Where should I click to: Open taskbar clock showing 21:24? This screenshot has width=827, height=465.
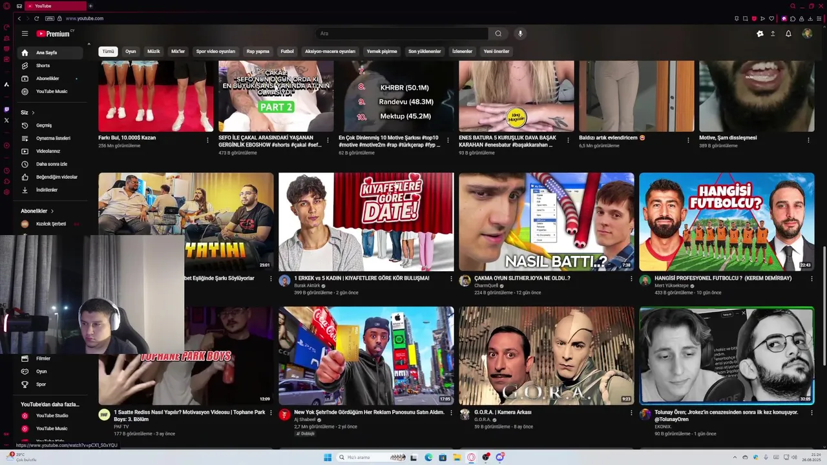811,457
